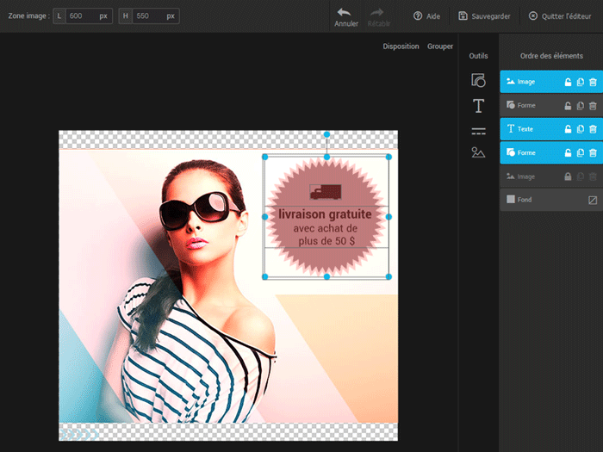The width and height of the screenshot is (603, 452).
Task: Delete the top Image layer
Action: tap(593, 82)
